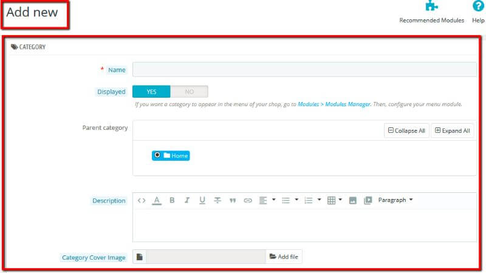Toggle italic formatting in description
The image size is (486, 273).
(187, 200)
